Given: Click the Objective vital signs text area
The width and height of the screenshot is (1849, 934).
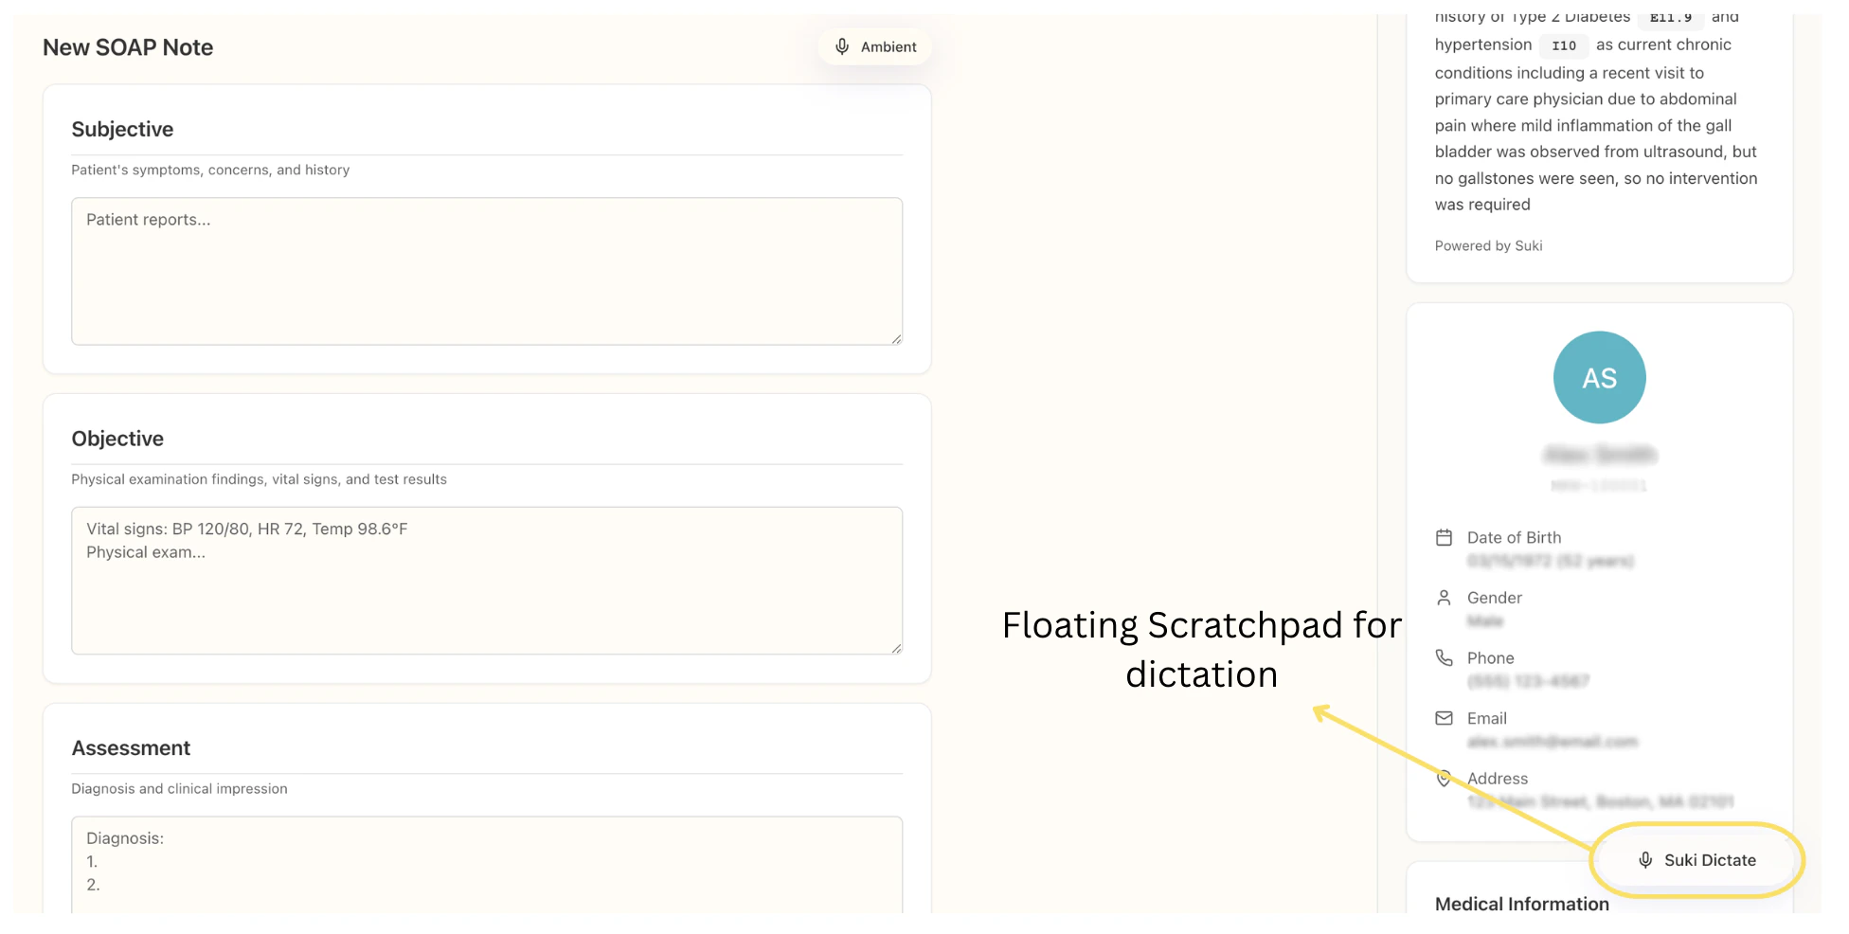Looking at the screenshot, I should 487,580.
